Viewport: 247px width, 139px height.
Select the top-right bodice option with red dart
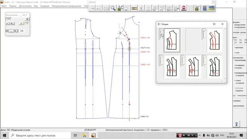(x=215, y=40)
